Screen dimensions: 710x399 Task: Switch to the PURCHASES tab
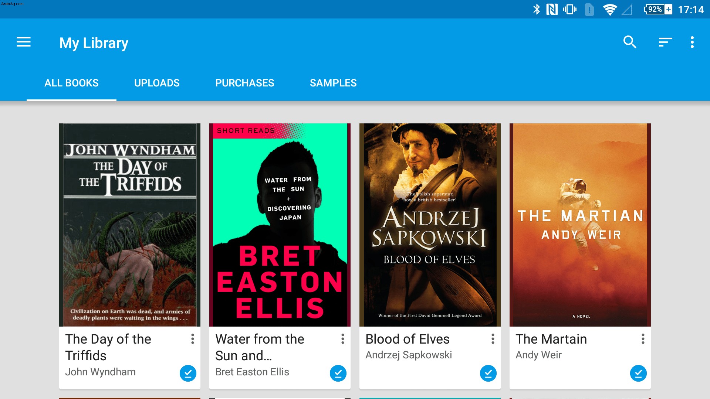click(x=245, y=83)
